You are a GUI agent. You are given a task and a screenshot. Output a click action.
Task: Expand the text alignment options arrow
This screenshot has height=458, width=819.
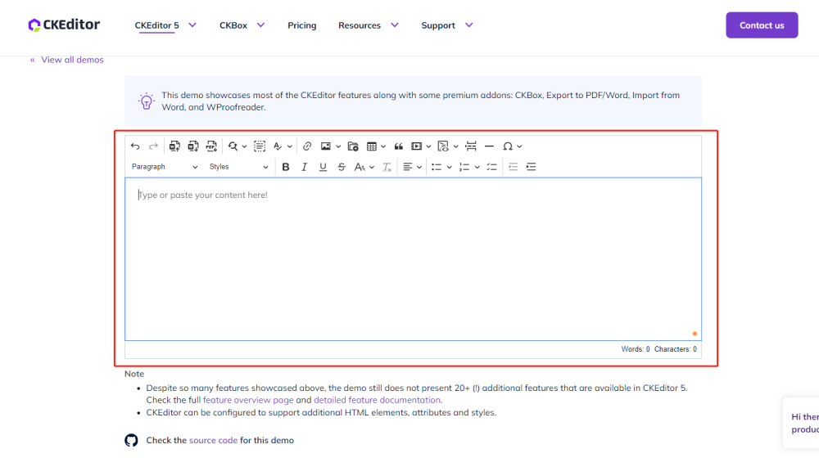tap(419, 167)
